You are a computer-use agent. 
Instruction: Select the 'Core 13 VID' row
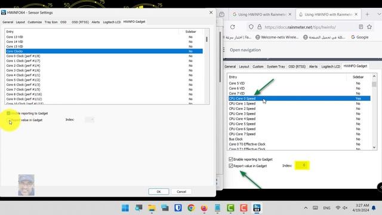pyautogui.click(x=104, y=37)
